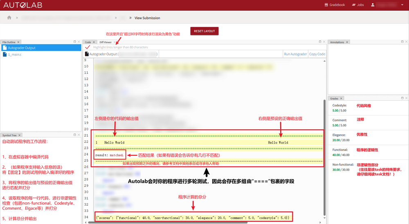The width and height of the screenshot is (409, 224).
Task: Expand the user account dropdown arrow
Action: [x=402, y=5]
